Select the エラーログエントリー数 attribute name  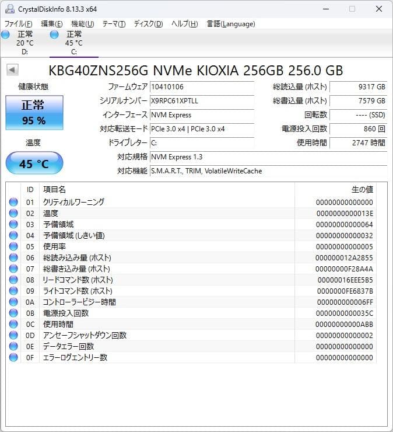click(75, 357)
